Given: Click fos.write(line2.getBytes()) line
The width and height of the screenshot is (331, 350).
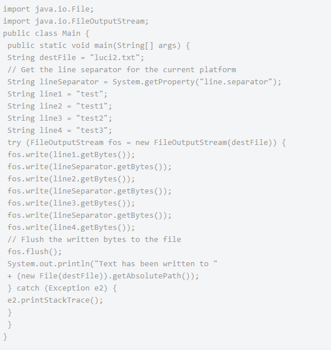Looking at the screenshot, I should point(71,179).
